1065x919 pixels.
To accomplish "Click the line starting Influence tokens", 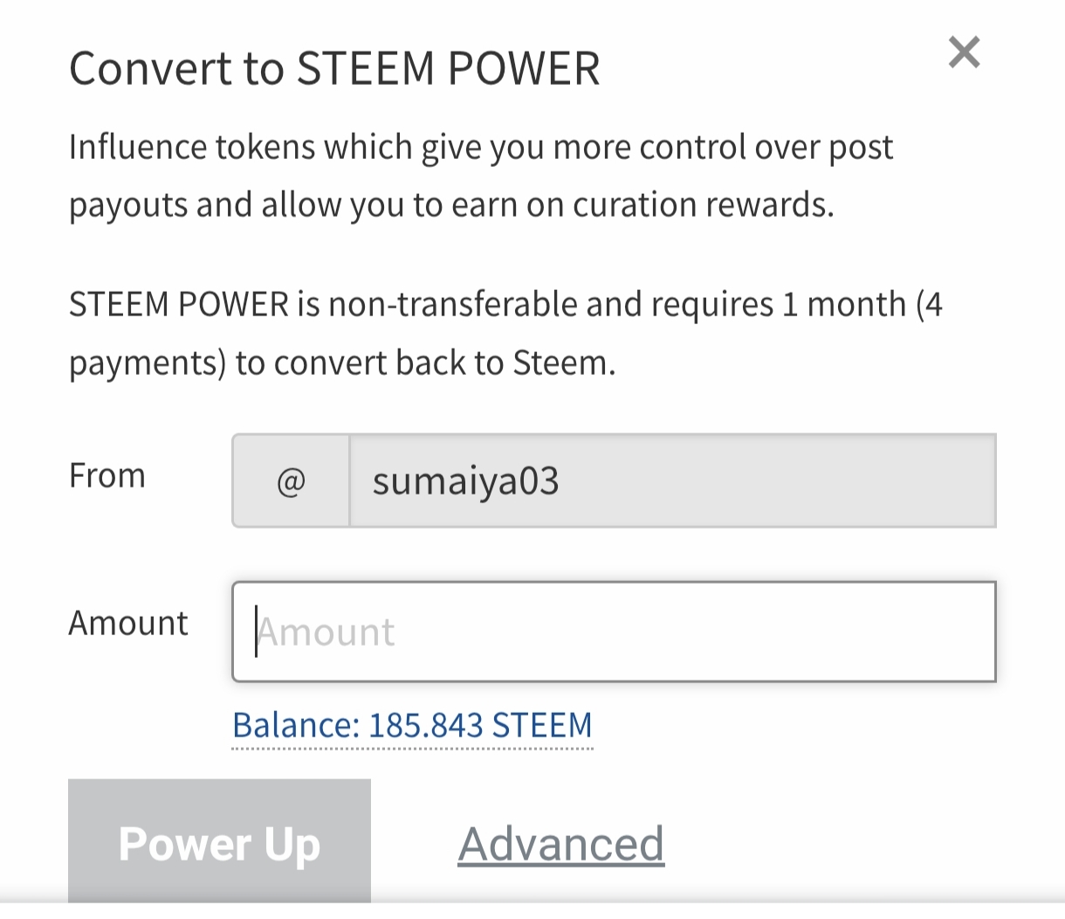I will (x=481, y=148).
